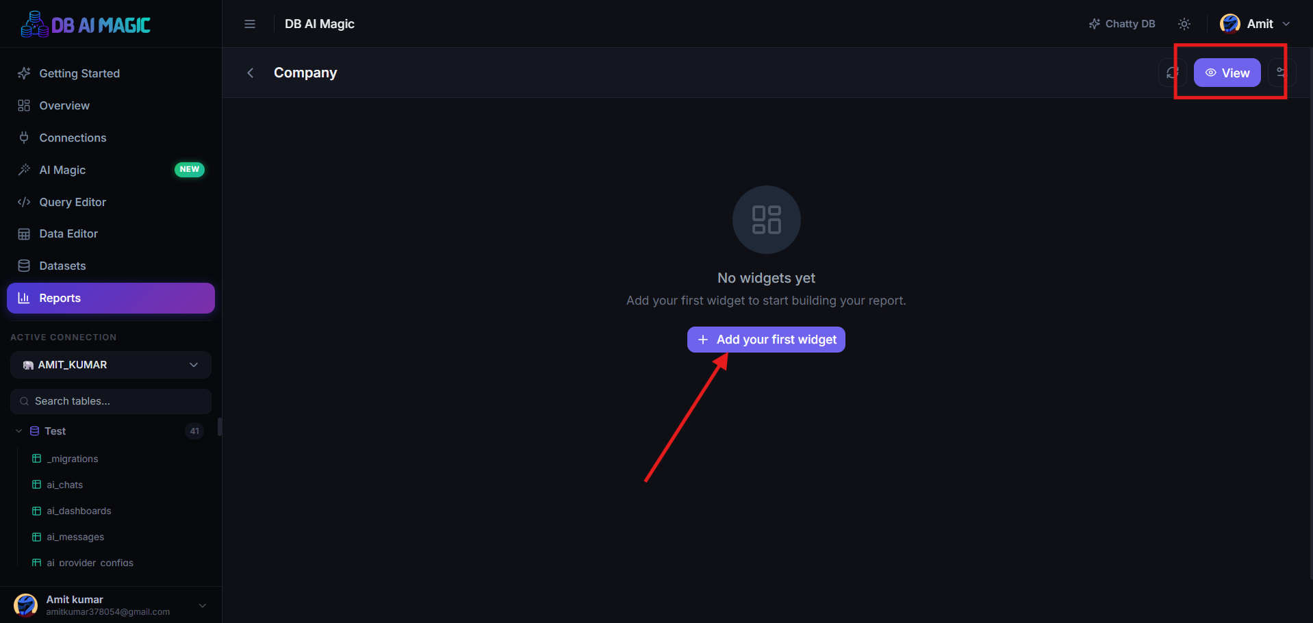
Task: Open AMIT_KUMAR connection dropdown
Action: (x=111, y=365)
